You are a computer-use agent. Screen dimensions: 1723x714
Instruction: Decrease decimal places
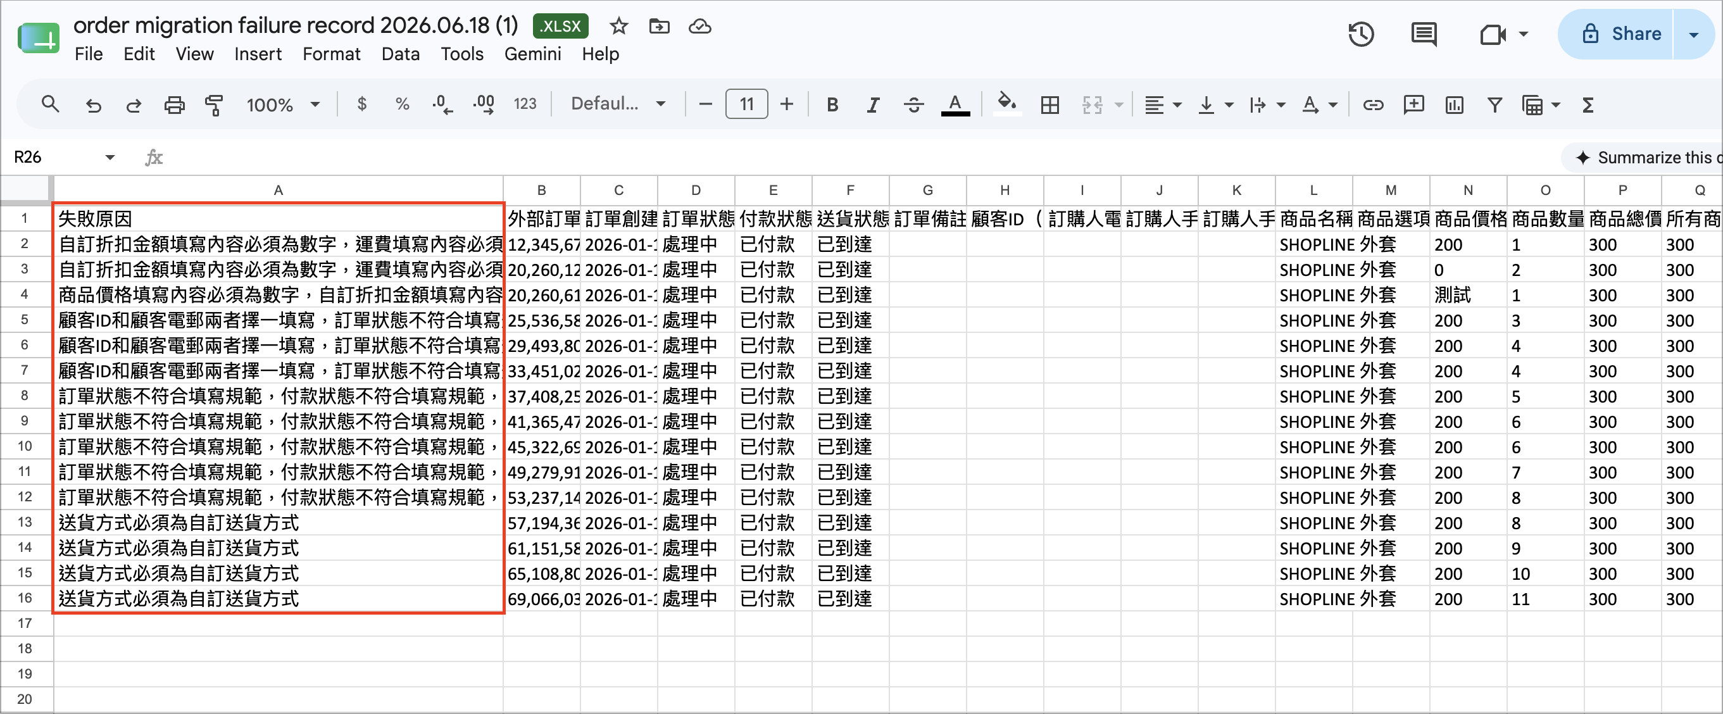pyautogui.click(x=442, y=104)
